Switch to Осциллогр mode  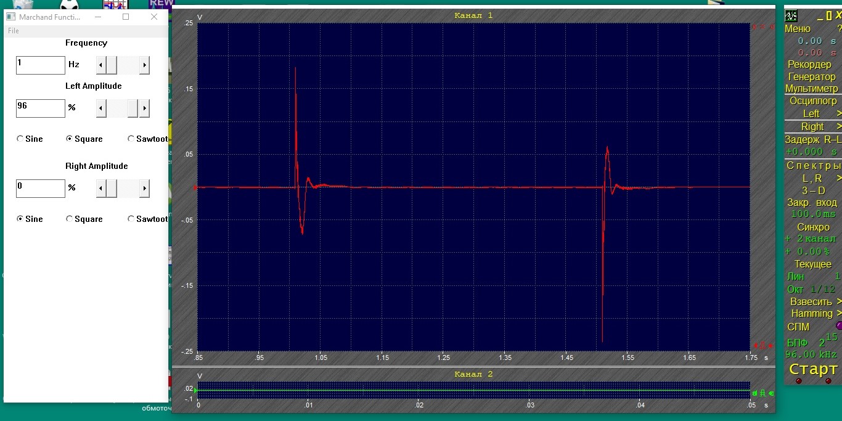coord(813,101)
